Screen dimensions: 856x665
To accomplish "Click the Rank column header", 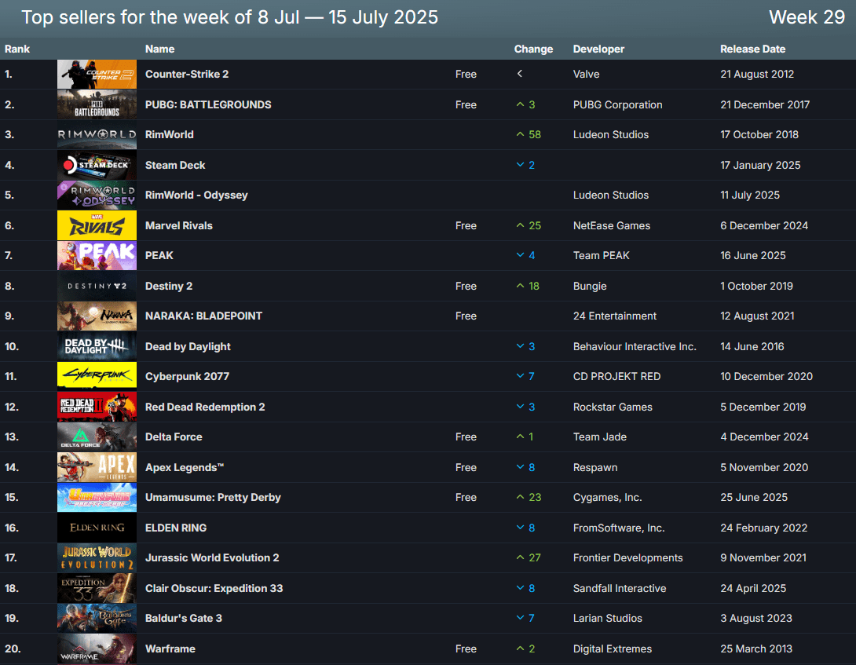I will pyautogui.click(x=17, y=49).
